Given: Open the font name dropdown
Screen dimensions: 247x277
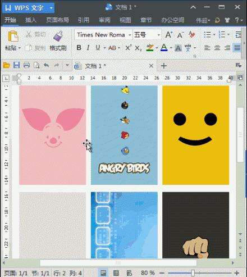Looking at the screenshot, I should 130,35.
